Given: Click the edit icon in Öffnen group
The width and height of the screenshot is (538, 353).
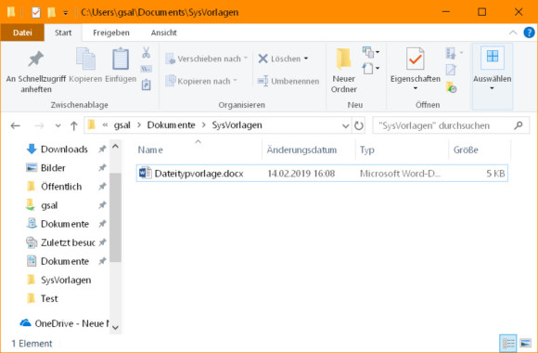Looking at the screenshot, I should pyautogui.click(x=451, y=70).
